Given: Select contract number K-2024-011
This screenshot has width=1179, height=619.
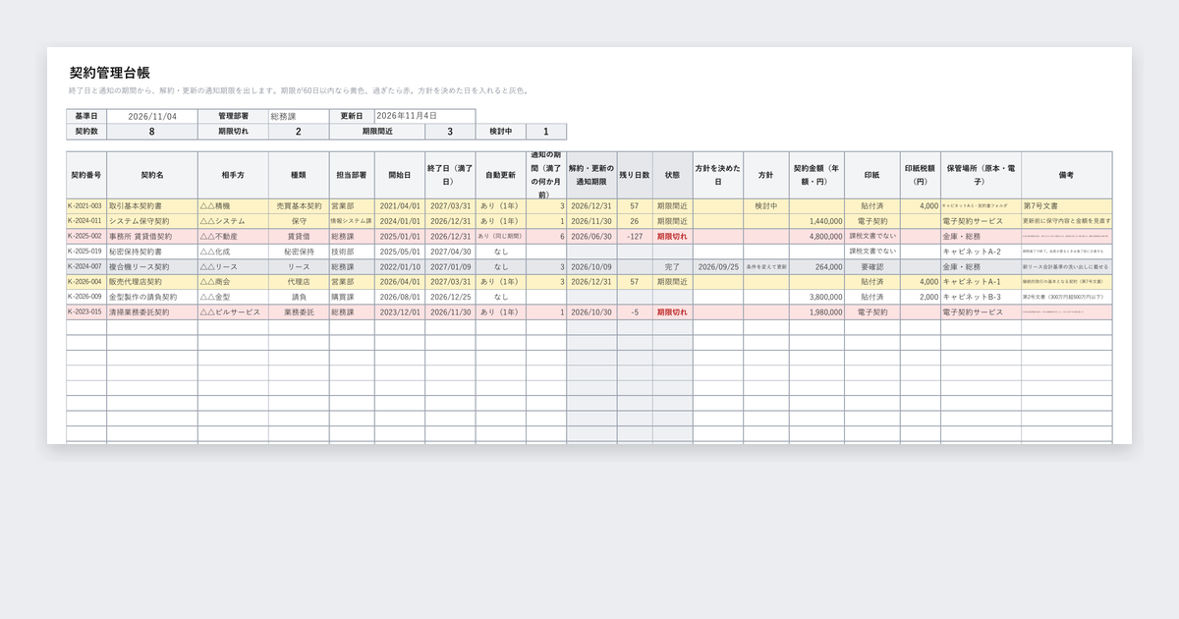Looking at the screenshot, I should (x=84, y=221).
